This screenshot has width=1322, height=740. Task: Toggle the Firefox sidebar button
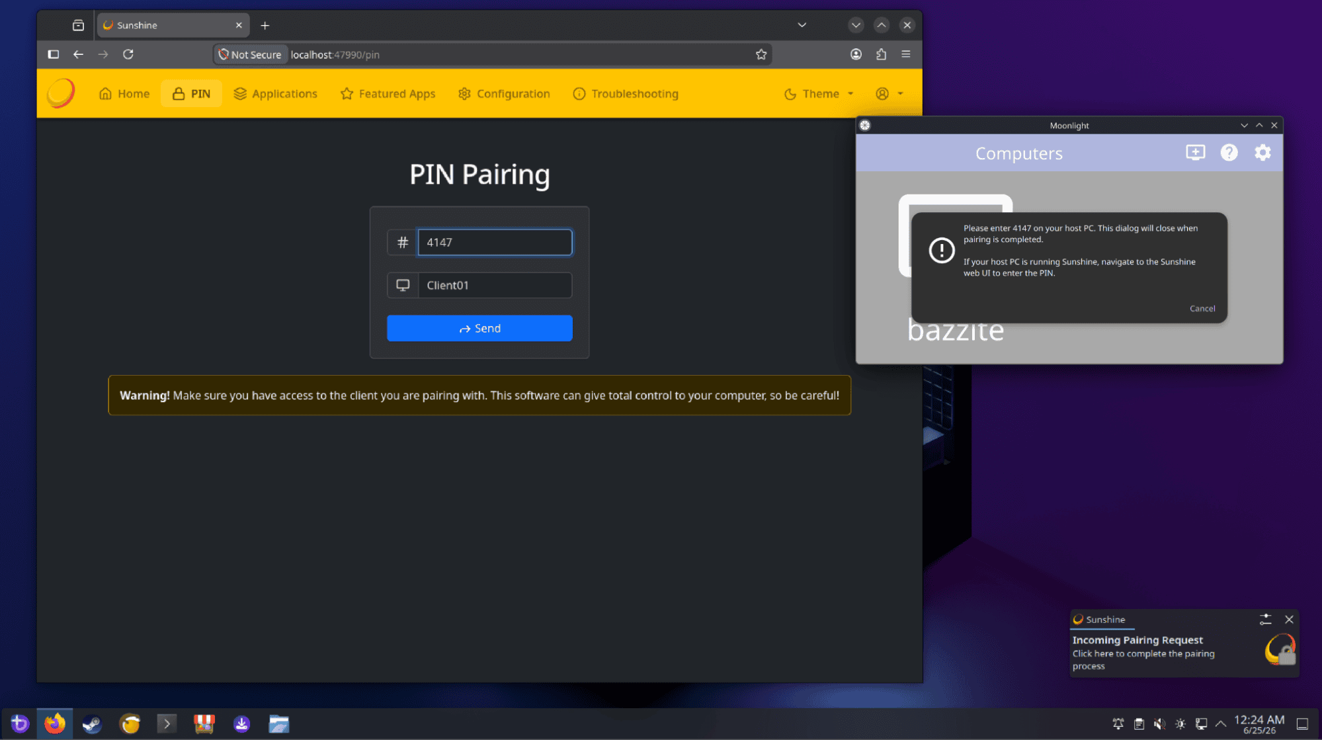click(54, 54)
